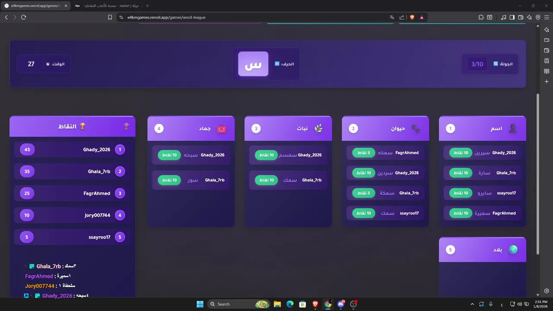Click ssayroo17's answer سايرو
The height and width of the screenshot is (311, 553).
(484, 193)
